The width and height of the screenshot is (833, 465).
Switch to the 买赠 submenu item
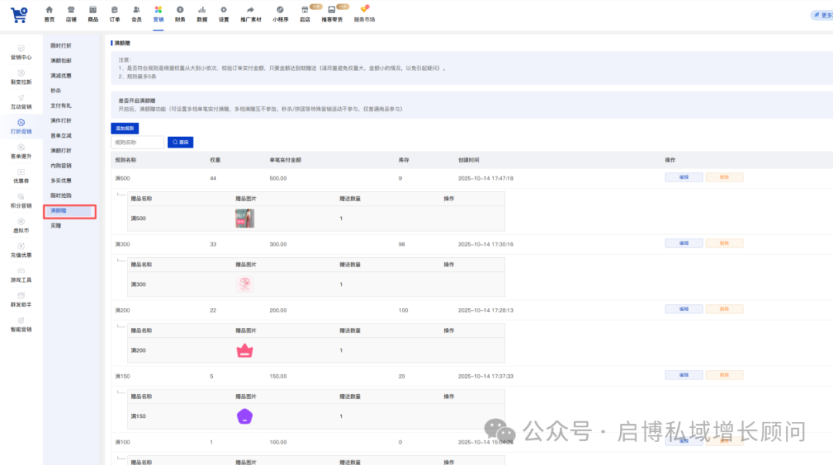[56, 226]
